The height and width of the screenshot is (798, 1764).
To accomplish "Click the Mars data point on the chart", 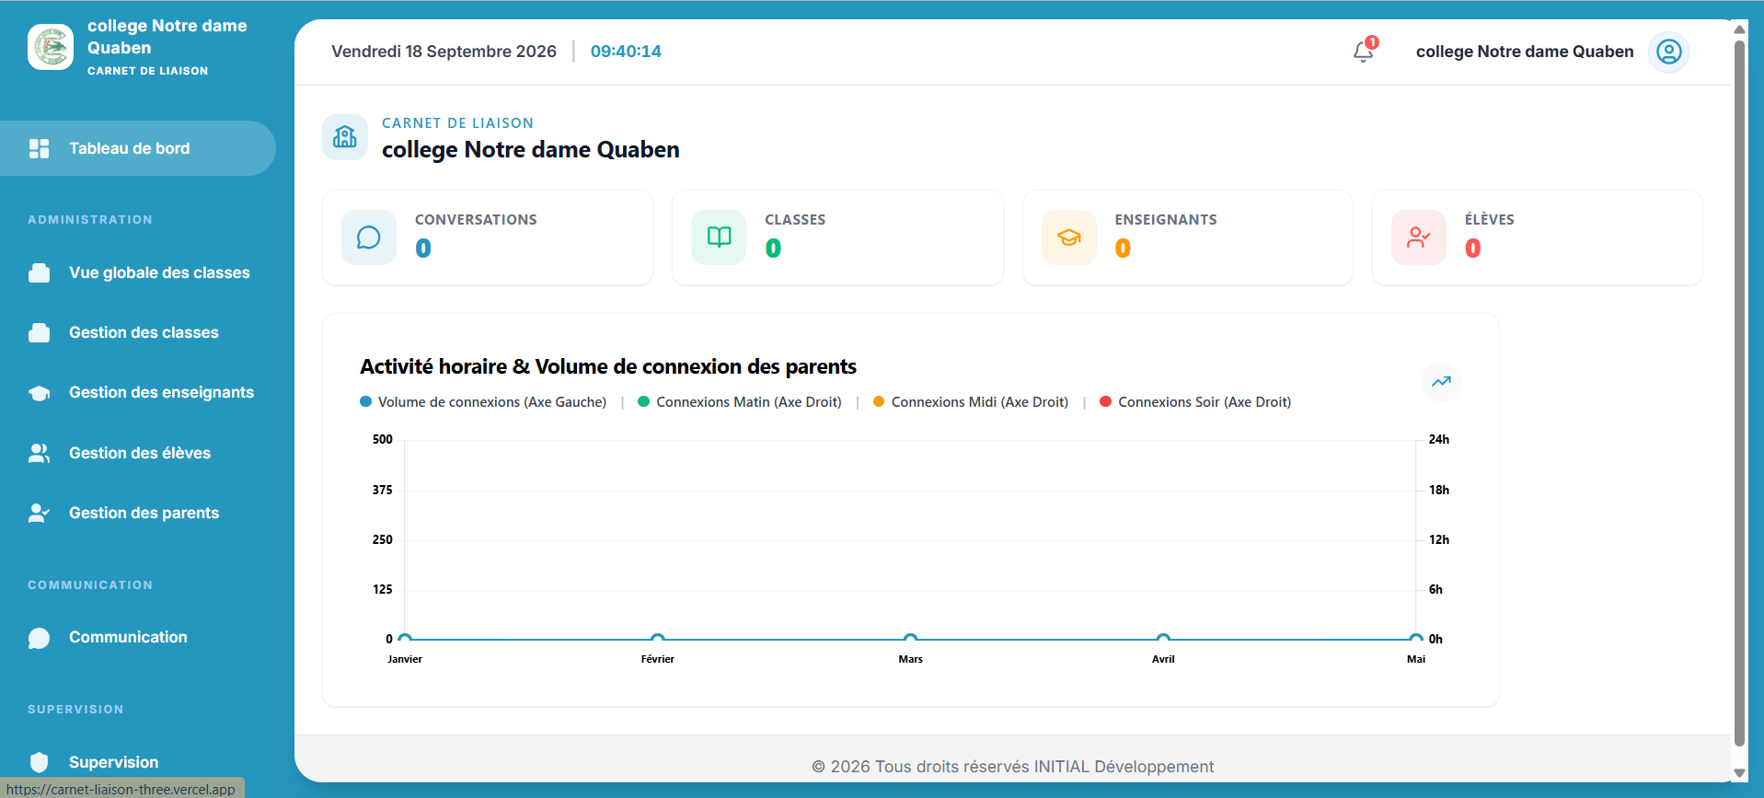I will click(x=910, y=639).
